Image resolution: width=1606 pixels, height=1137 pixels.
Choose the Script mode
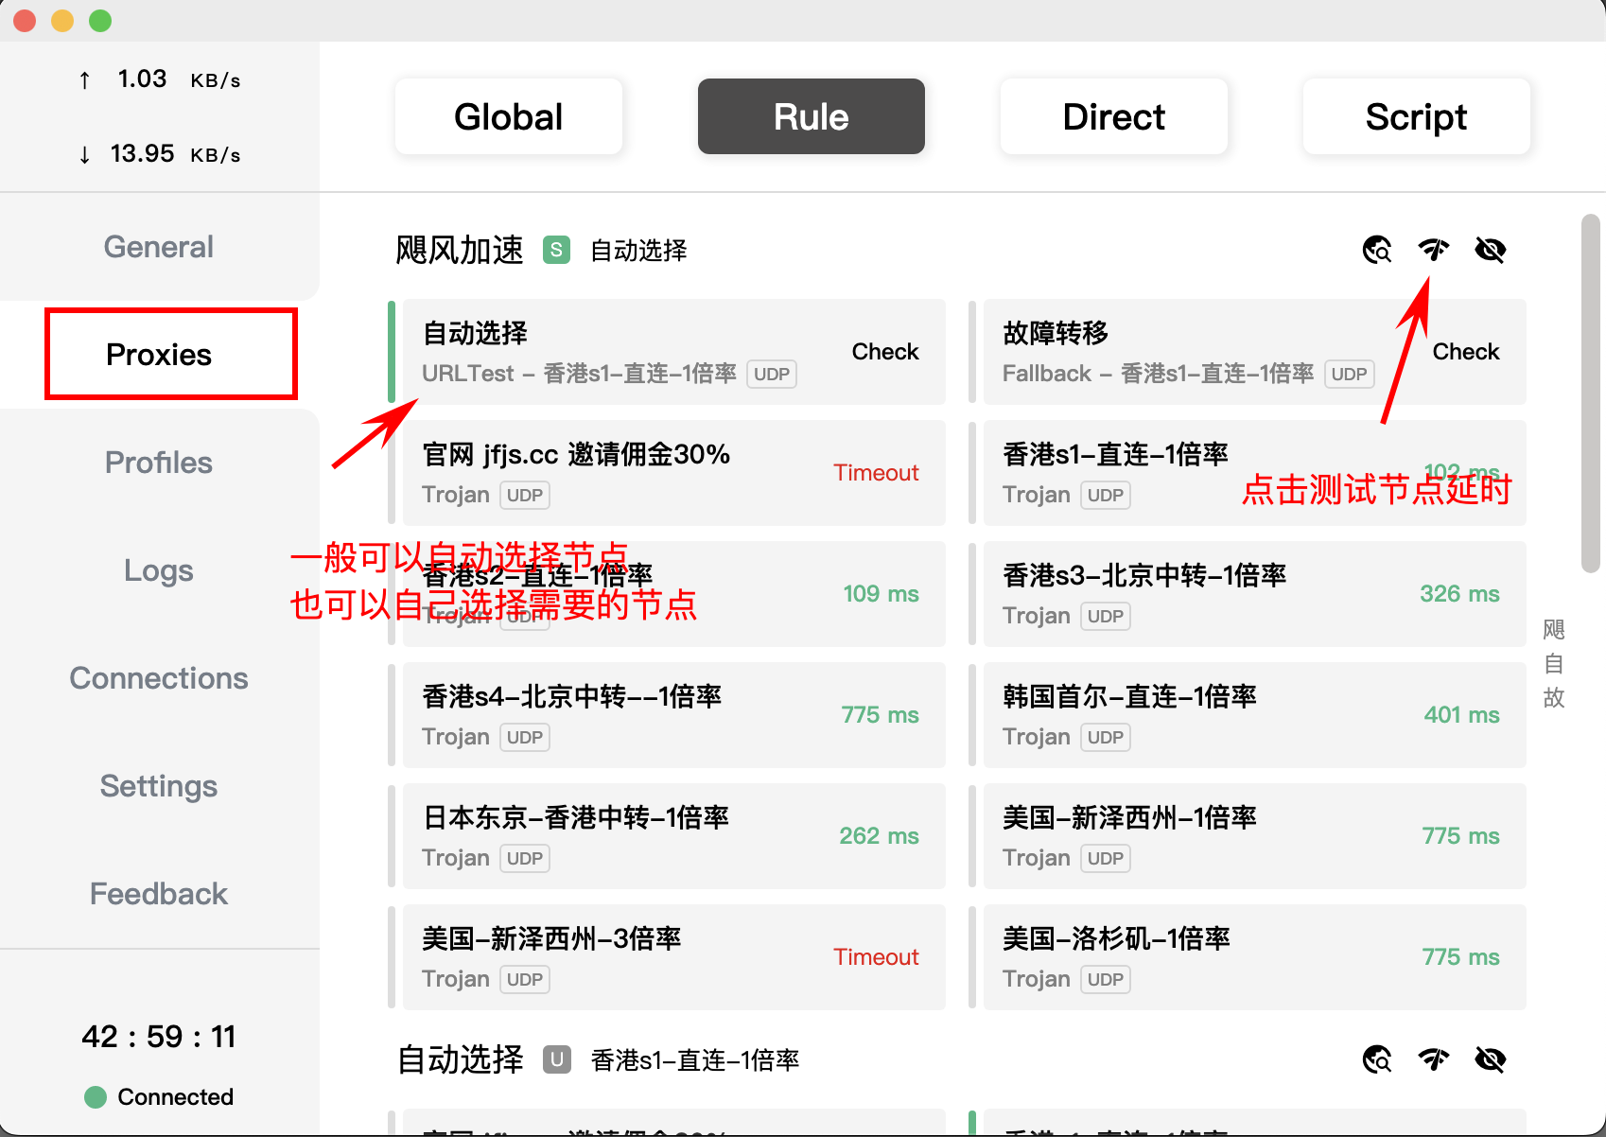point(1417,116)
